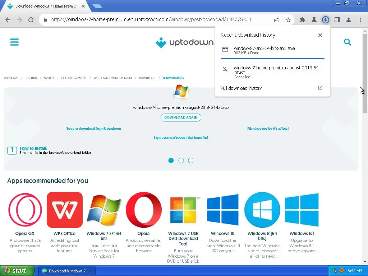Select the third carousel dot
This screenshot has height=276, width=368.
(191, 161)
